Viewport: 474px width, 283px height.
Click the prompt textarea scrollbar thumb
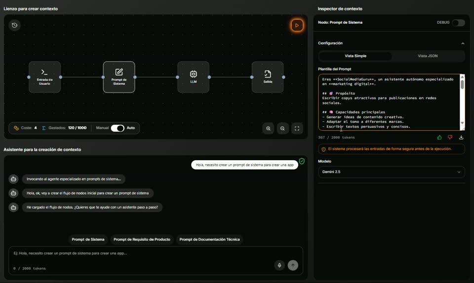coord(462,84)
